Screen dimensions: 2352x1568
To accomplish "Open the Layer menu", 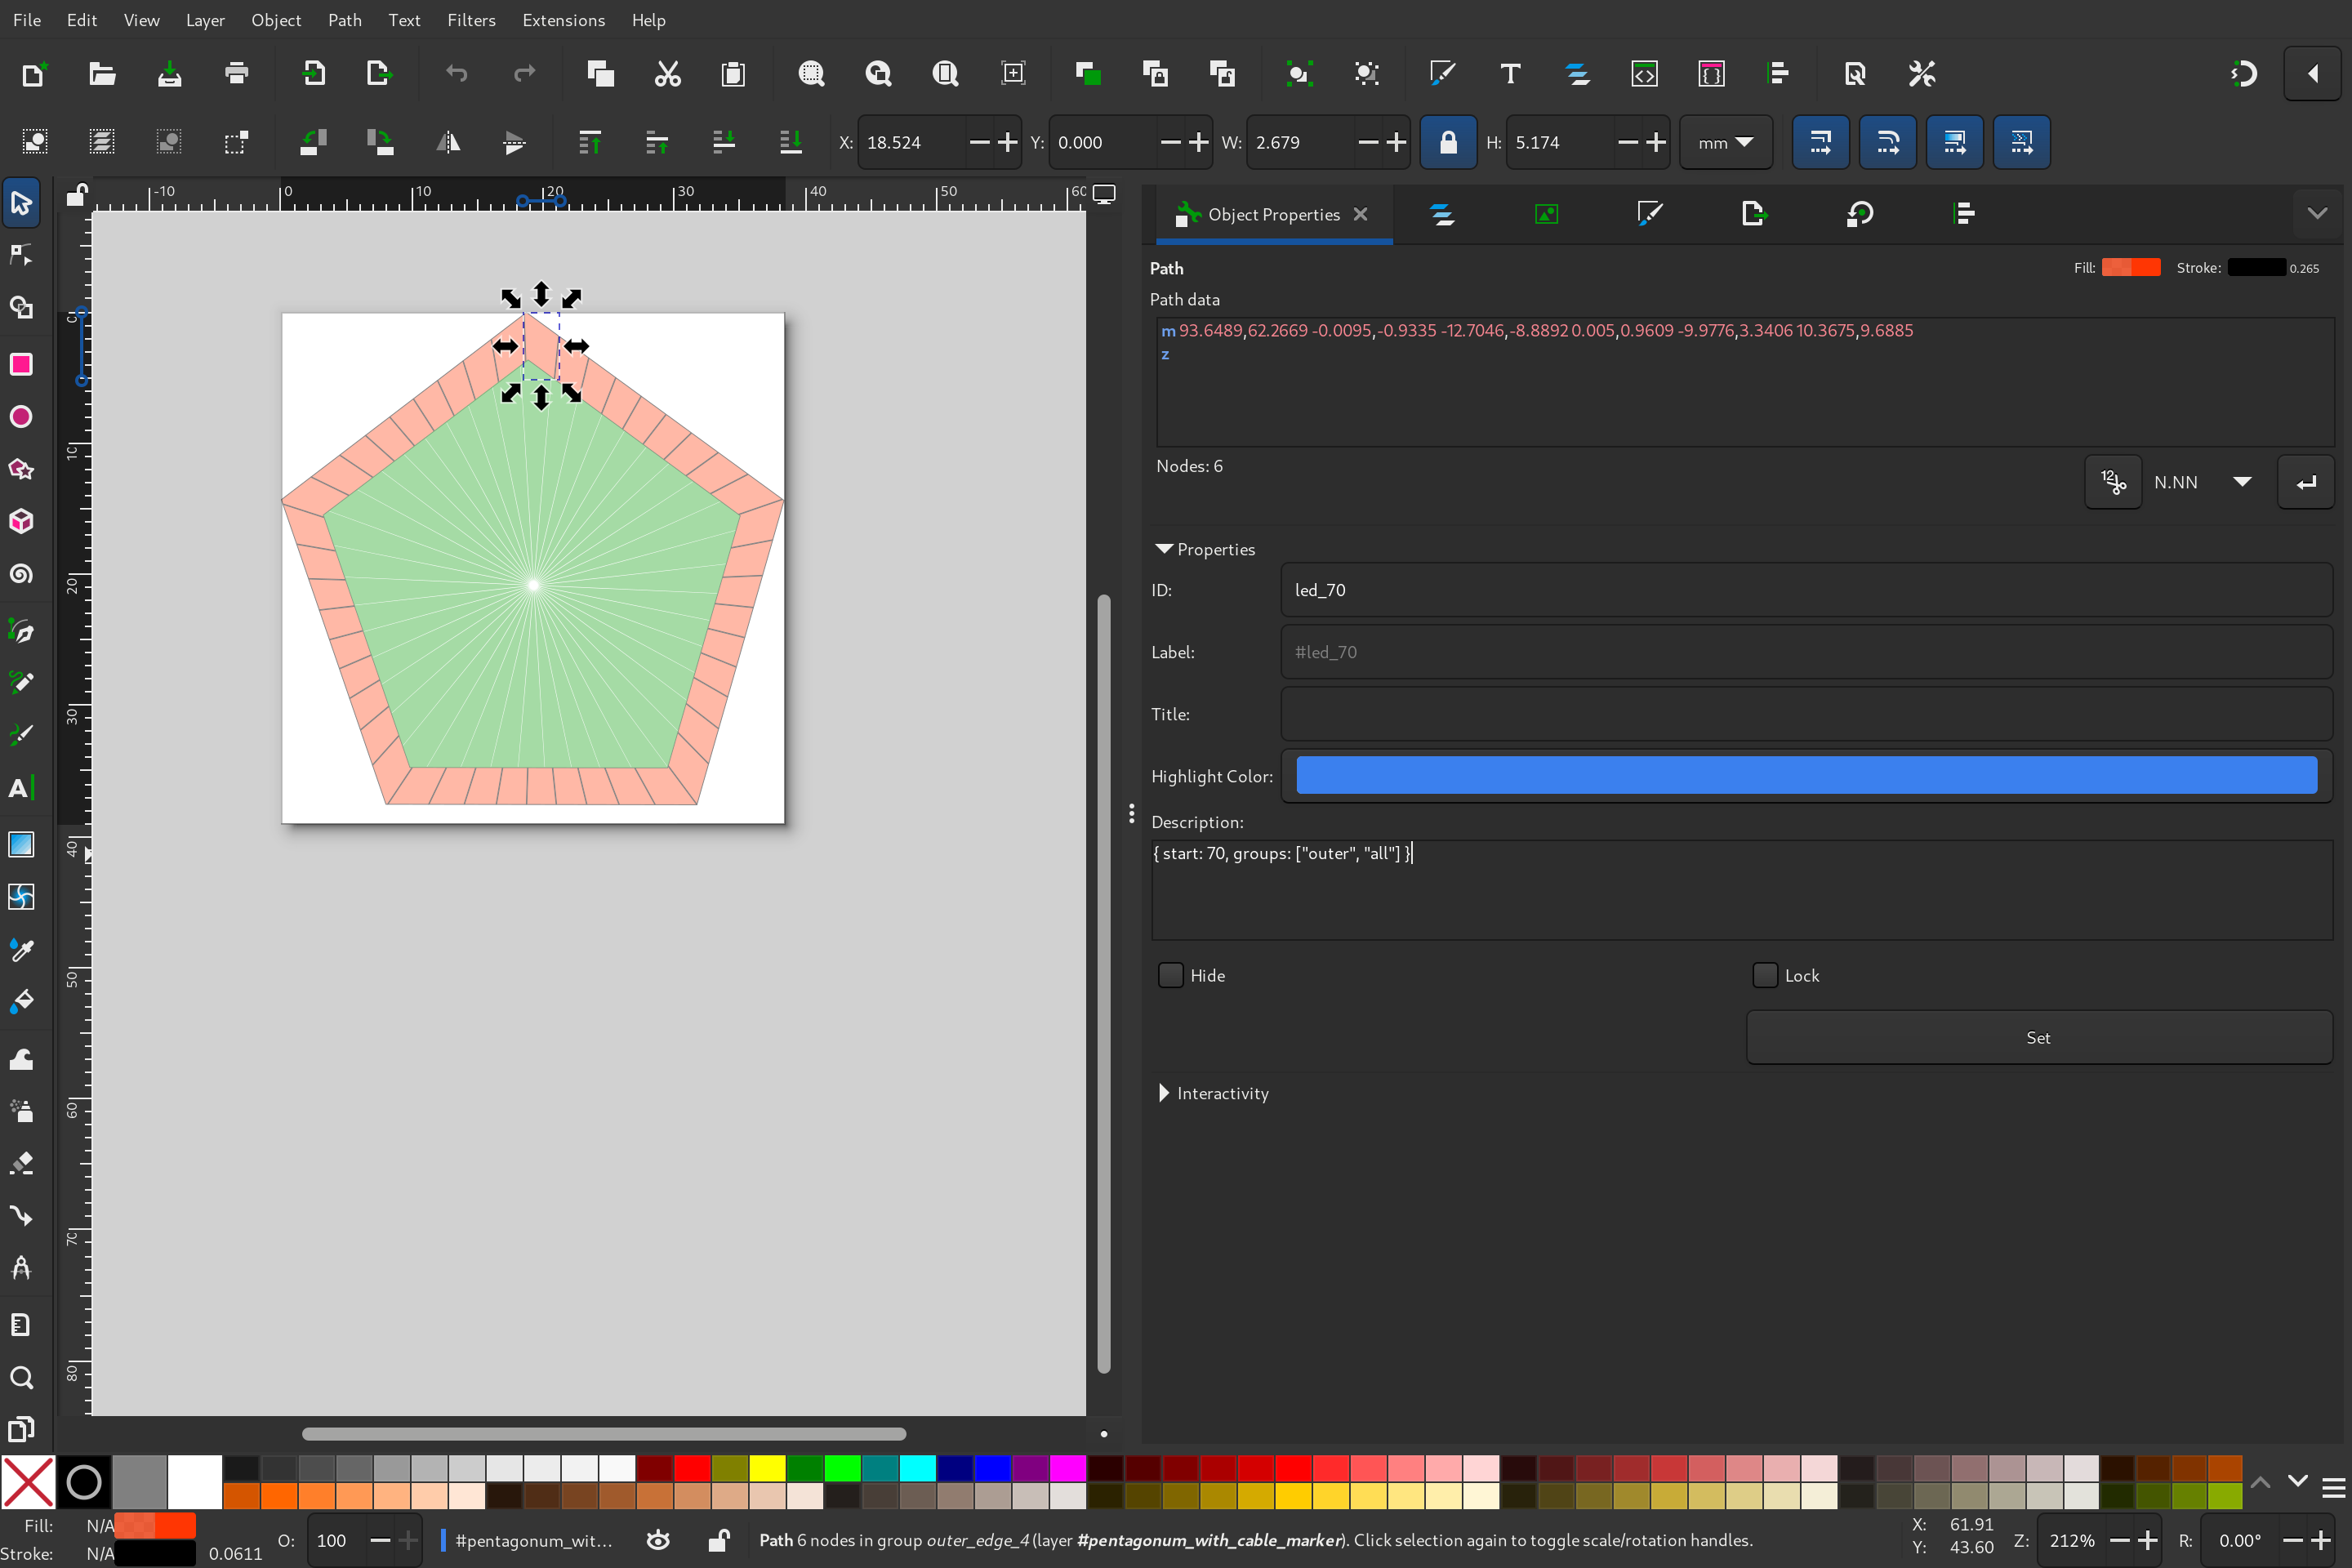I will [205, 20].
